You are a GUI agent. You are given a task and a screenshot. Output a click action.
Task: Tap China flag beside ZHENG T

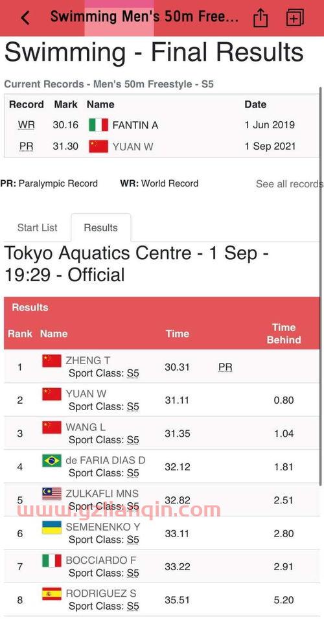coord(52,360)
